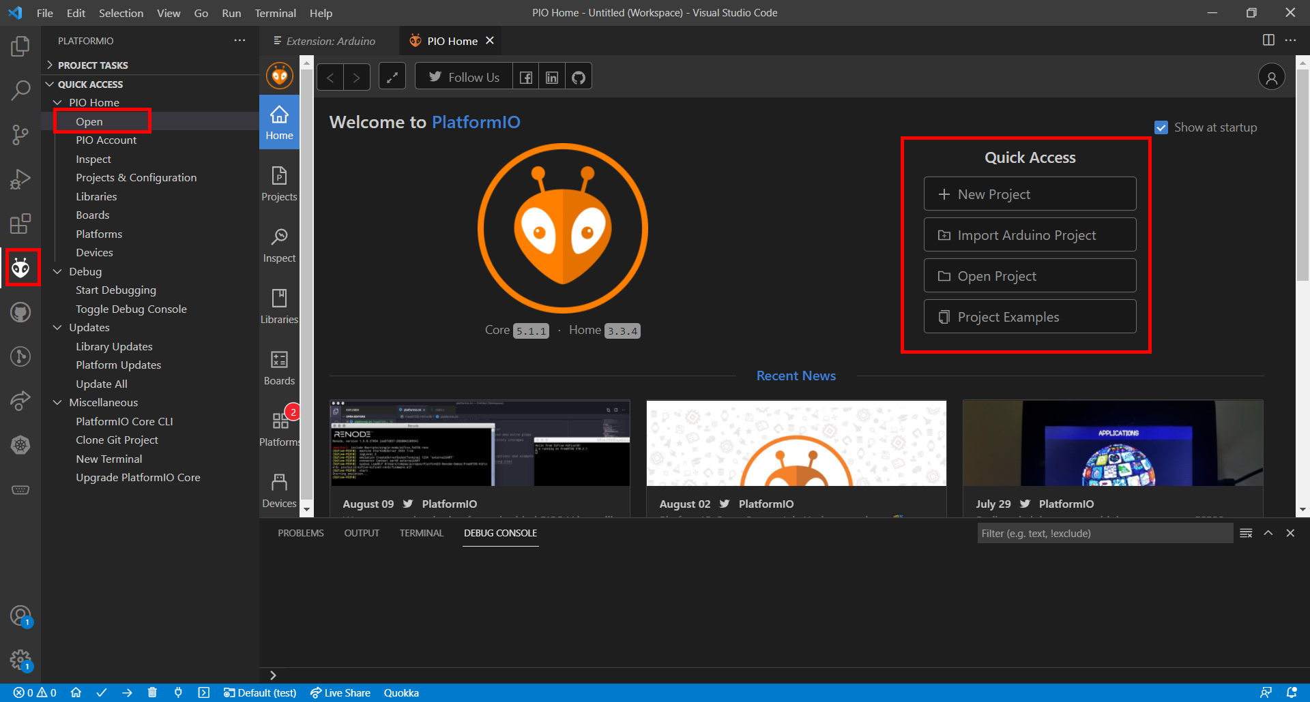This screenshot has height=702, width=1310.
Task: Click the GitHub icon in PIO Home toolbar
Action: 578,76
